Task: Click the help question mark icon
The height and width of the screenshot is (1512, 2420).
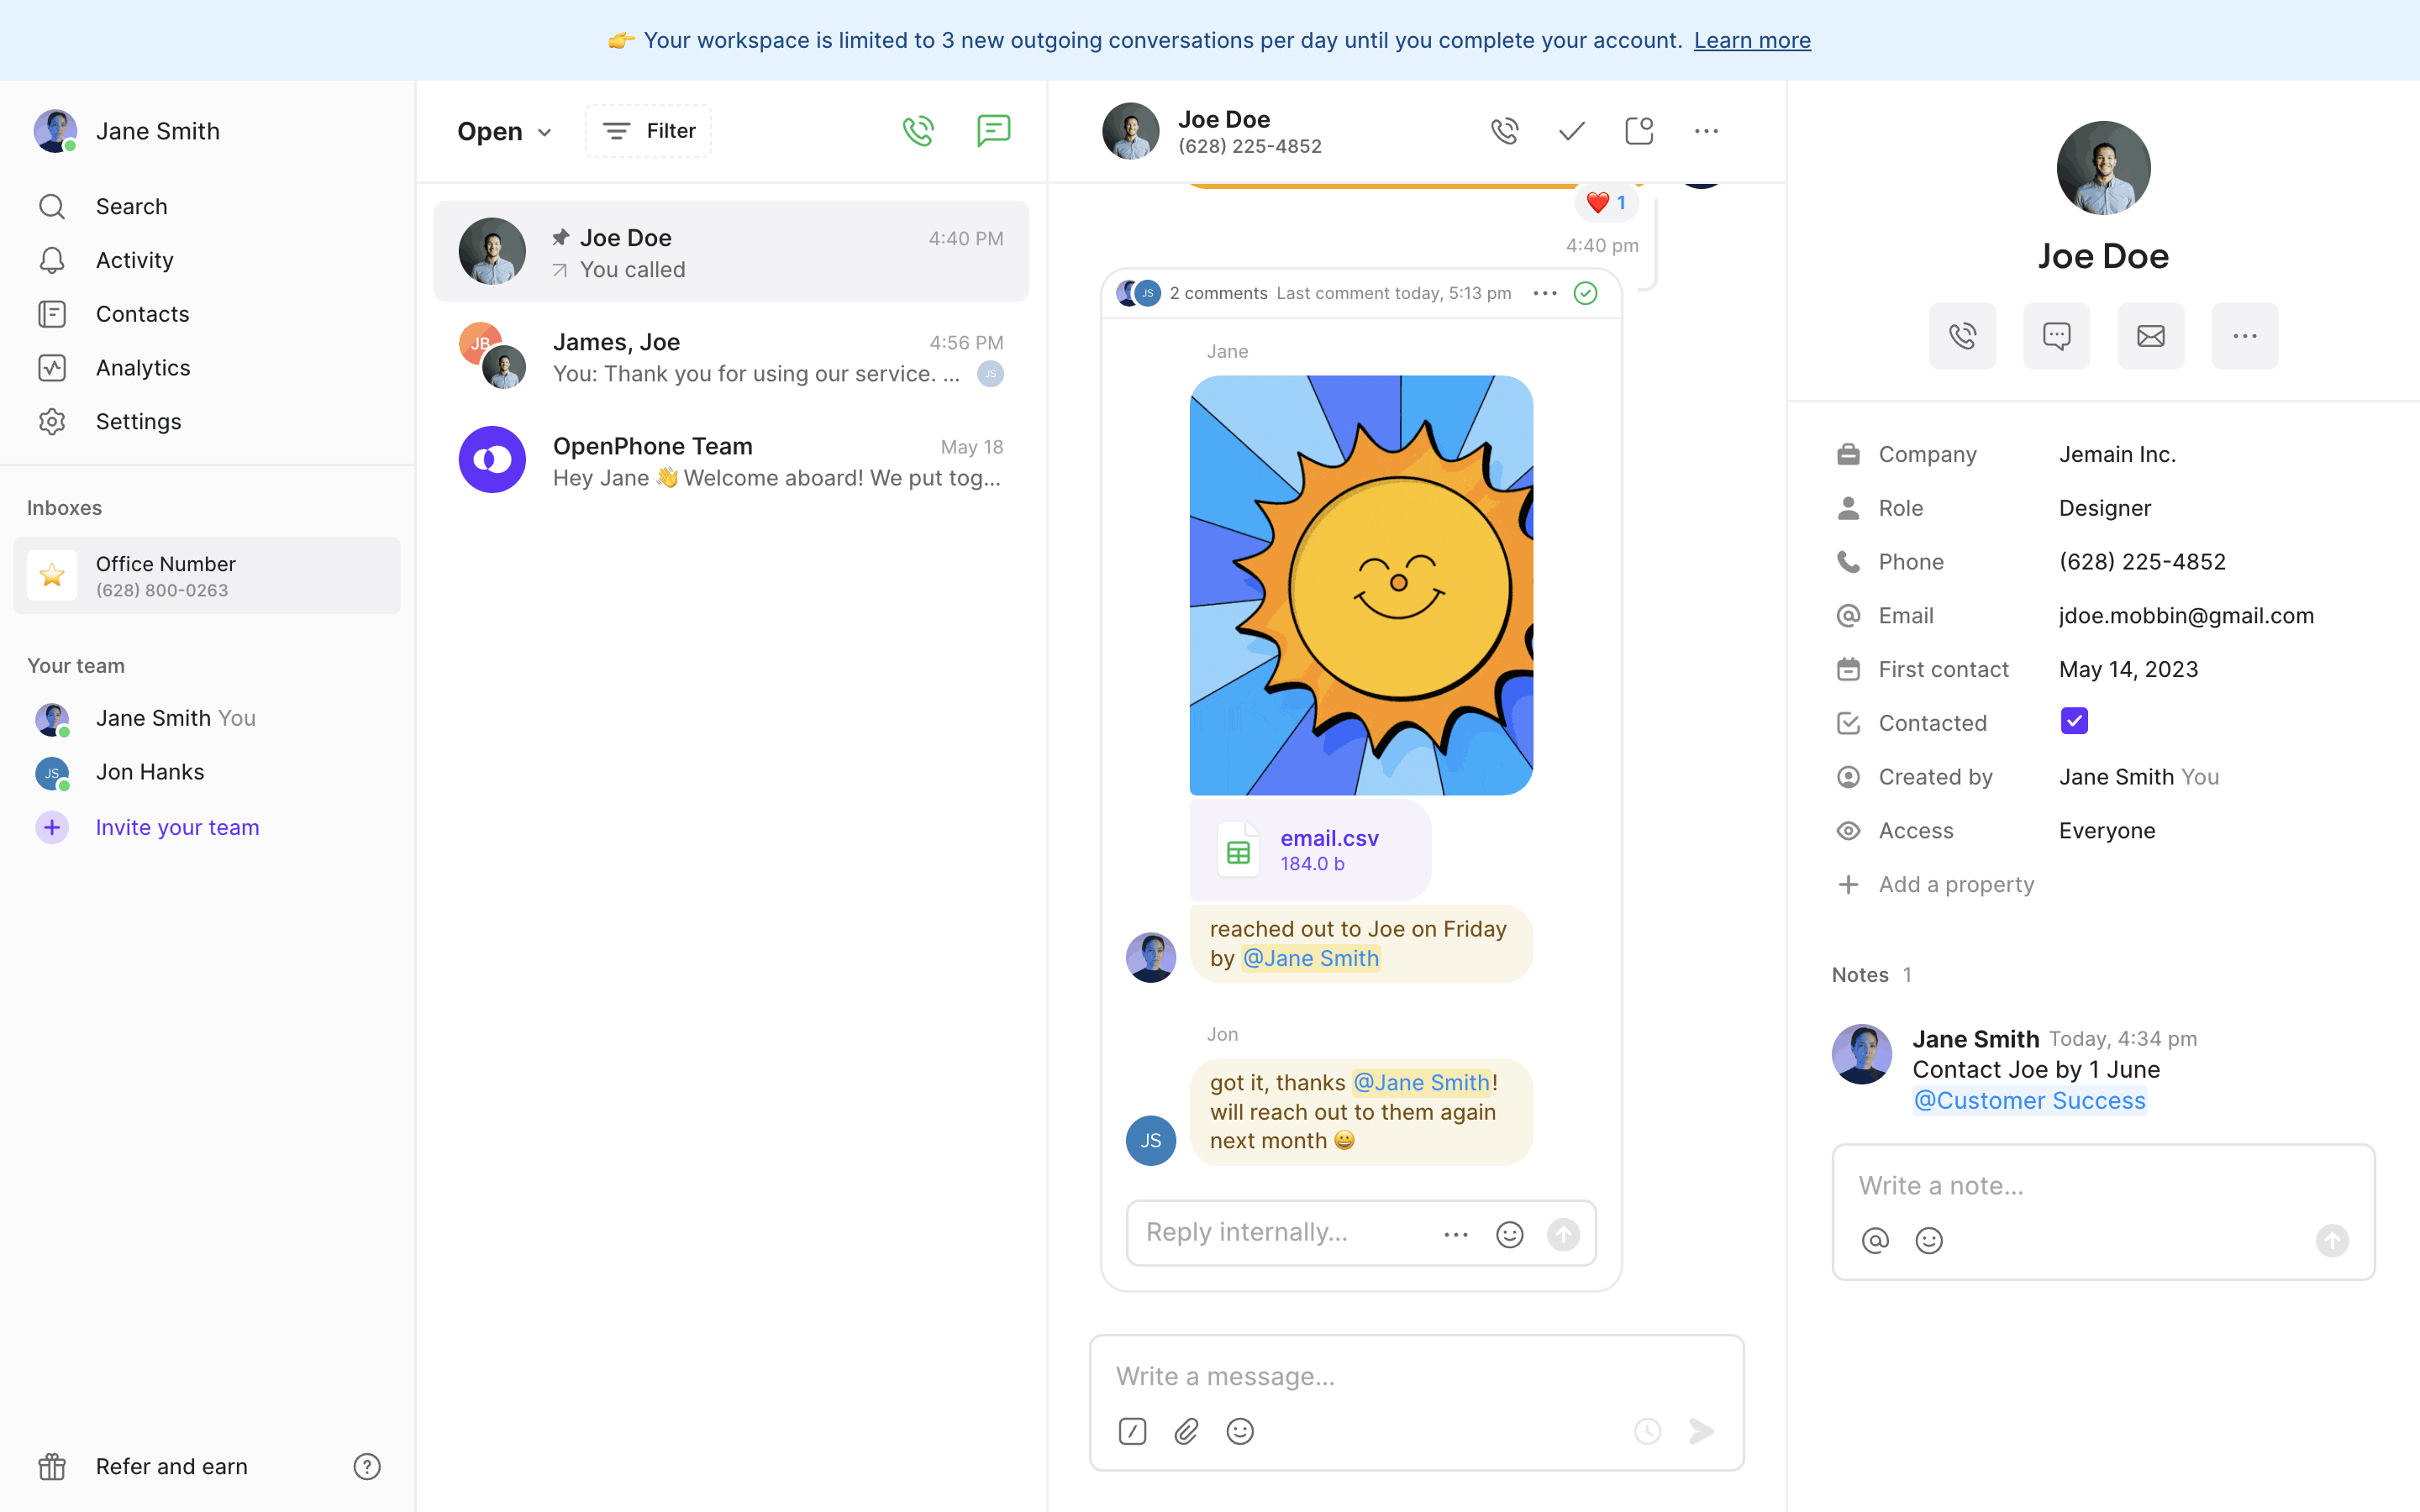Action: point(367,1466)
